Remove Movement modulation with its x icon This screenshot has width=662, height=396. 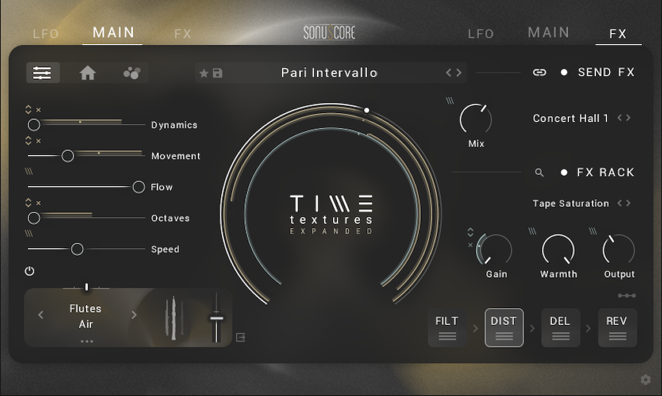tap(38, 141)
